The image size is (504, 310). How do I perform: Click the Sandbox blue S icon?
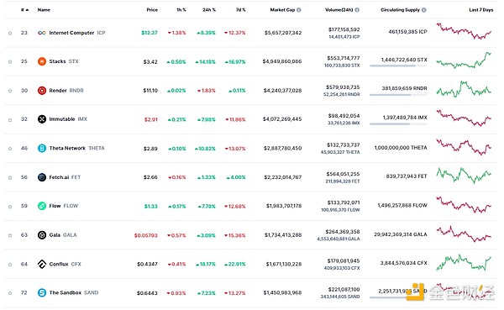click(42, 292)
